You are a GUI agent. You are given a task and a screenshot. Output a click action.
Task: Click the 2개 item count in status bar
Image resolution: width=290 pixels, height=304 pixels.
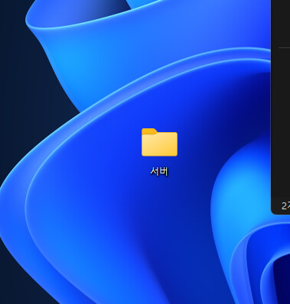pyautogui.click(x=285, y=205)
